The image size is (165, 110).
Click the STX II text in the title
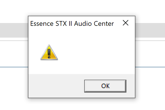(64, 24)
